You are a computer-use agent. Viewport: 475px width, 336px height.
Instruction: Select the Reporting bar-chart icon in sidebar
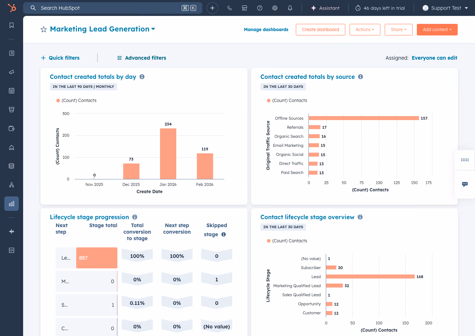[11, 204]
